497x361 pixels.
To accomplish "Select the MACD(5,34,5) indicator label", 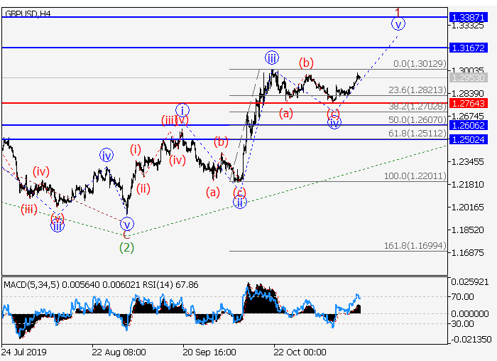I will tap(32, 285).
